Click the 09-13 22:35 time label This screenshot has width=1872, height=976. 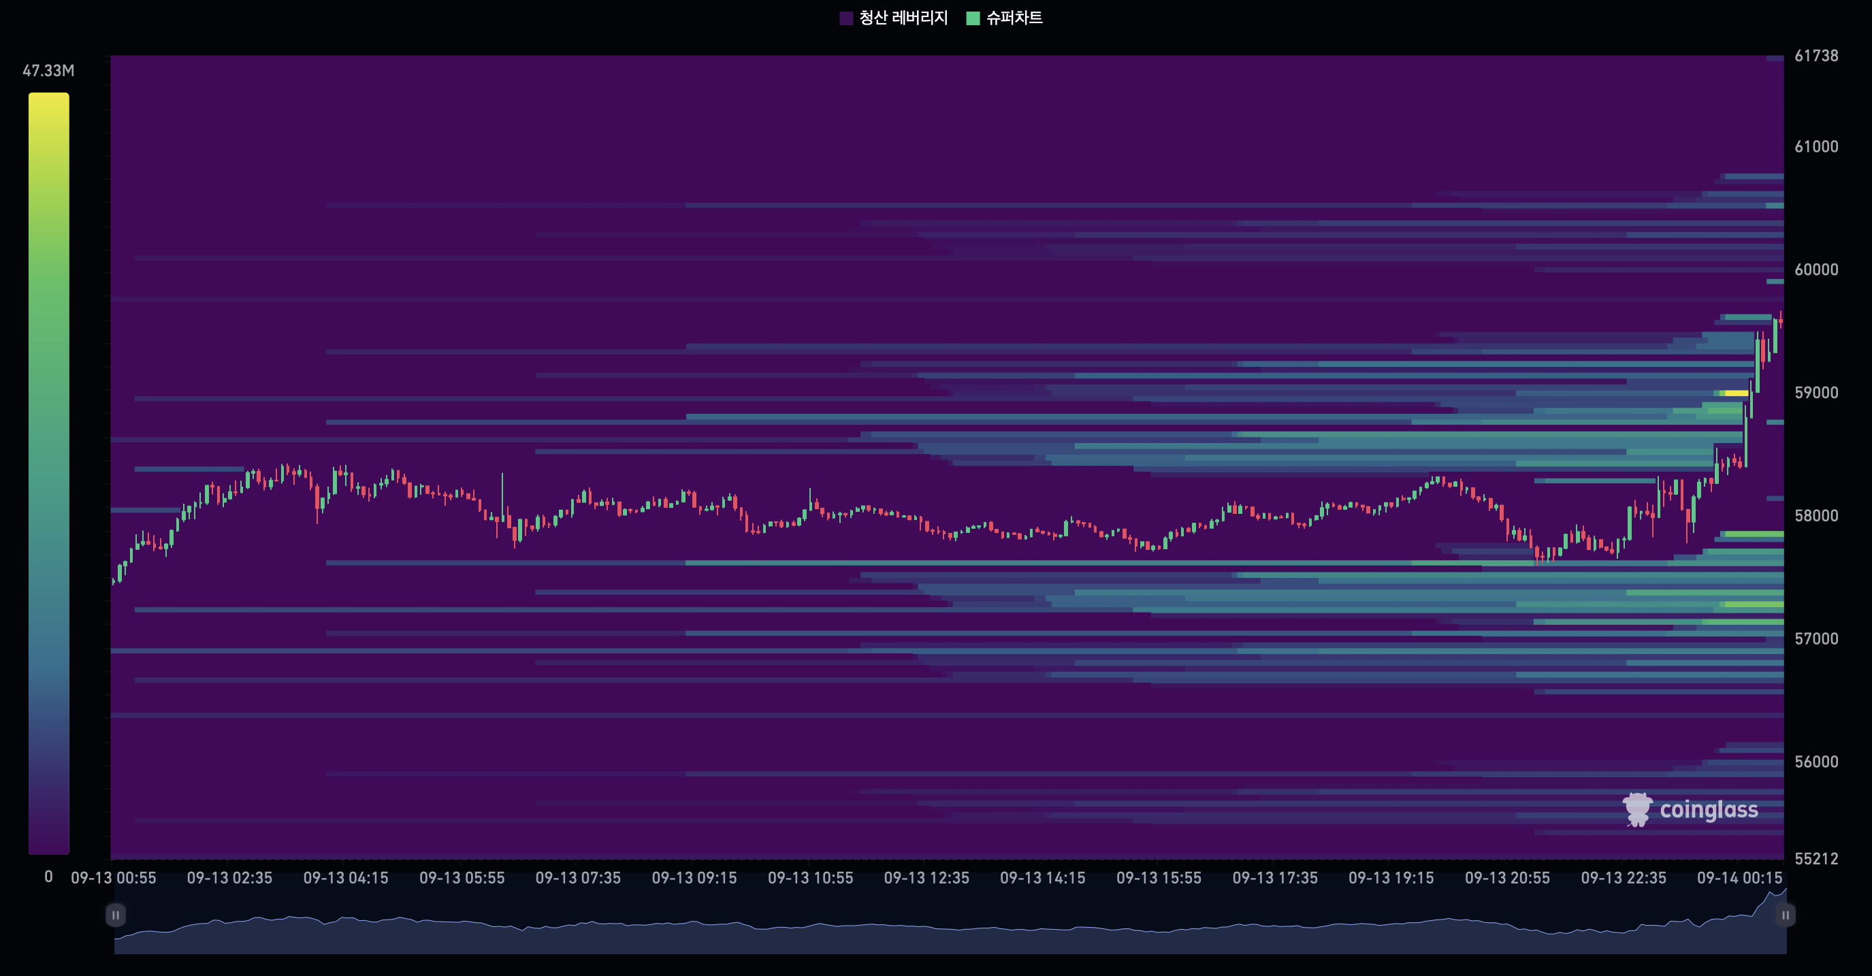point(1624,878)
